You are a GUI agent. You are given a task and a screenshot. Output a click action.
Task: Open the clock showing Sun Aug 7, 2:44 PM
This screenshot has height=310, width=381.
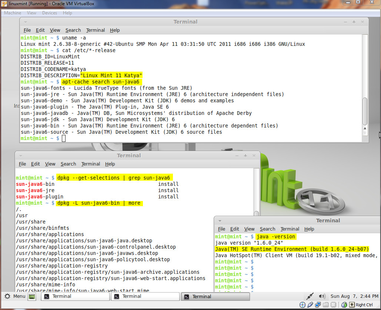pos(354,296)
